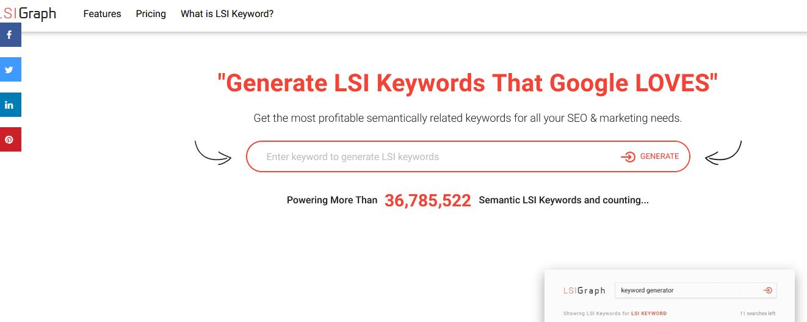The width and height of the screenshot is (807, 322).
Task: Click the "Generate LSI Keywords" headline
Action: click(467, 83)
